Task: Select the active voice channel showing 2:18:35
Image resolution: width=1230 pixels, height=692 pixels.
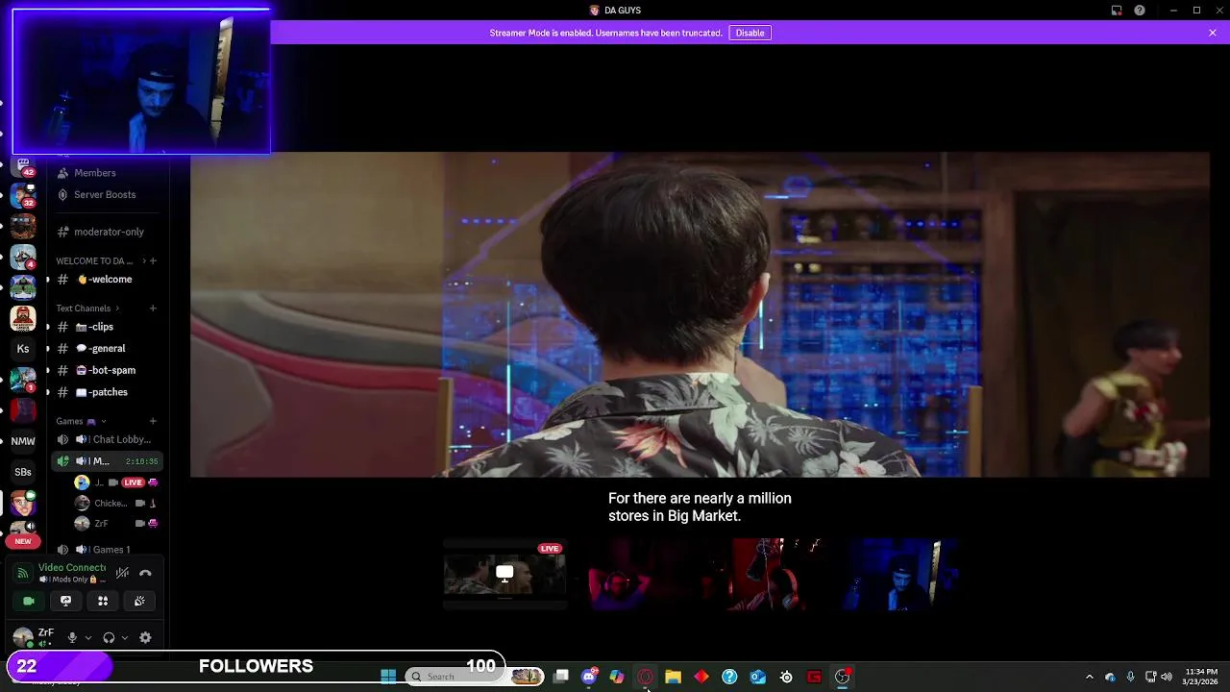Action: click(x=107, y=461)
